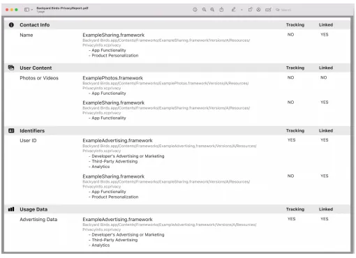Click ExampleSharing.framework under User Content
Image resolution: width=356 pixels, height=258 pixels.
tap(114, 103)
